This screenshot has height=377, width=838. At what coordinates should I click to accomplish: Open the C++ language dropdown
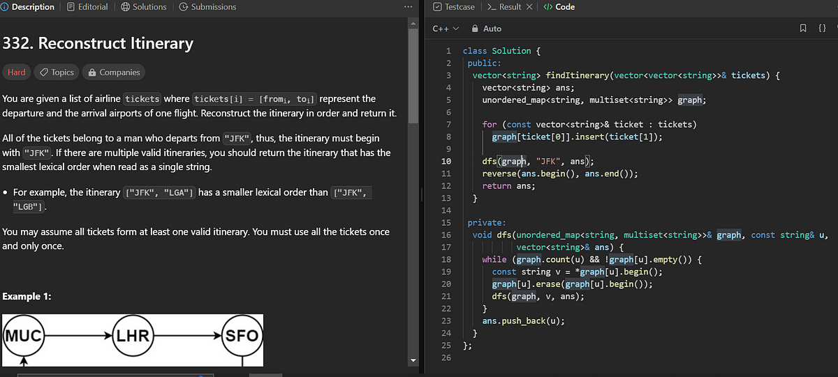tap(446, 29)
